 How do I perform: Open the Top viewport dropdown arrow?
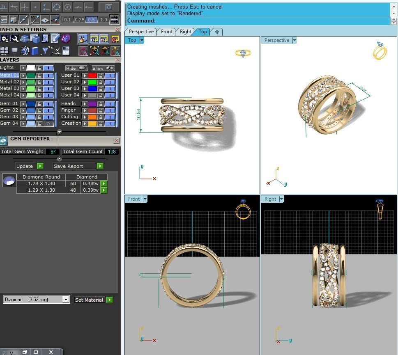point(142,40)
